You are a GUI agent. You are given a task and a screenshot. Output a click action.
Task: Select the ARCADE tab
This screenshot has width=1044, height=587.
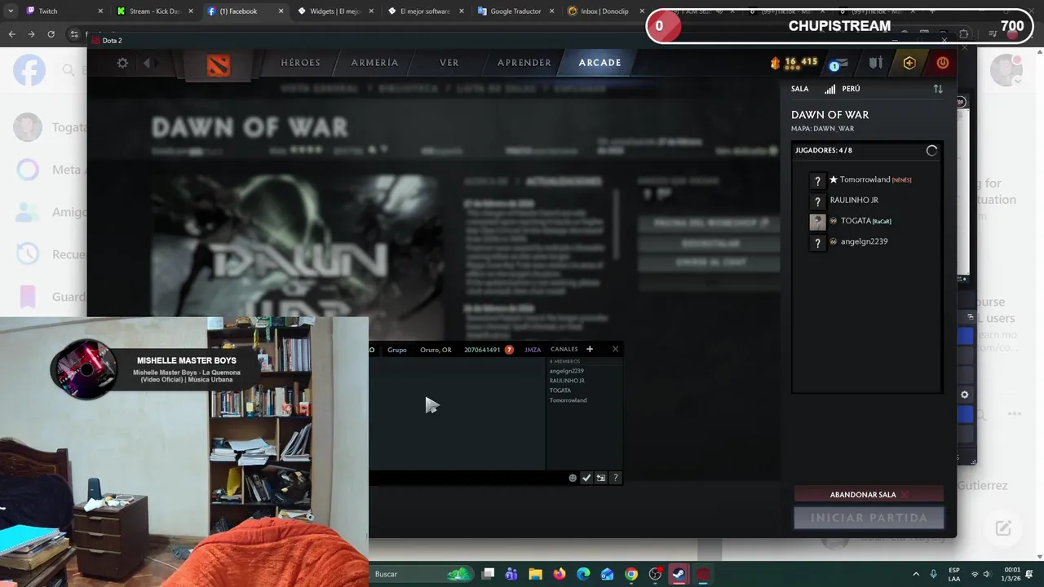(599, 63)
